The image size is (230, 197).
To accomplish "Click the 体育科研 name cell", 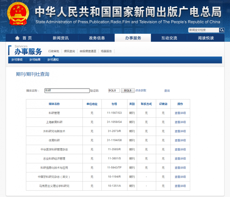I will 54,140.
